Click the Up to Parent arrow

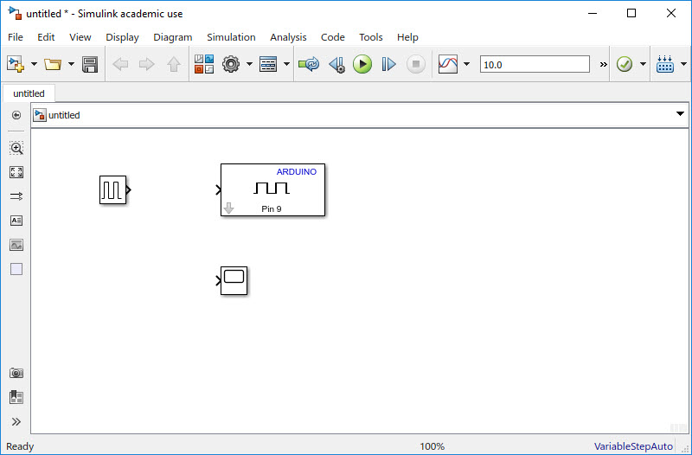pyautogui.click(x=174, y=64)
